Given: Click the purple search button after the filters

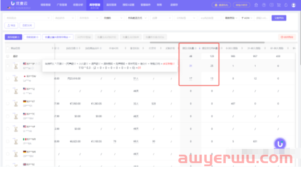Looking at the screenshot, I should pos(279,18).
